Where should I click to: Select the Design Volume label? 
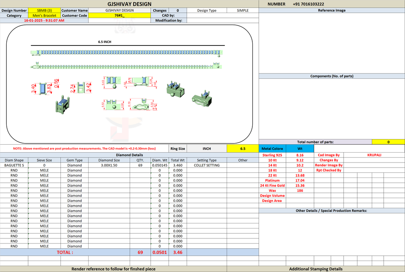point(272,196)
